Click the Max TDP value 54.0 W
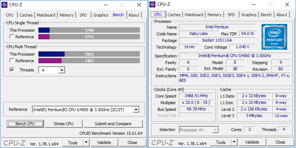 [248, 34]
